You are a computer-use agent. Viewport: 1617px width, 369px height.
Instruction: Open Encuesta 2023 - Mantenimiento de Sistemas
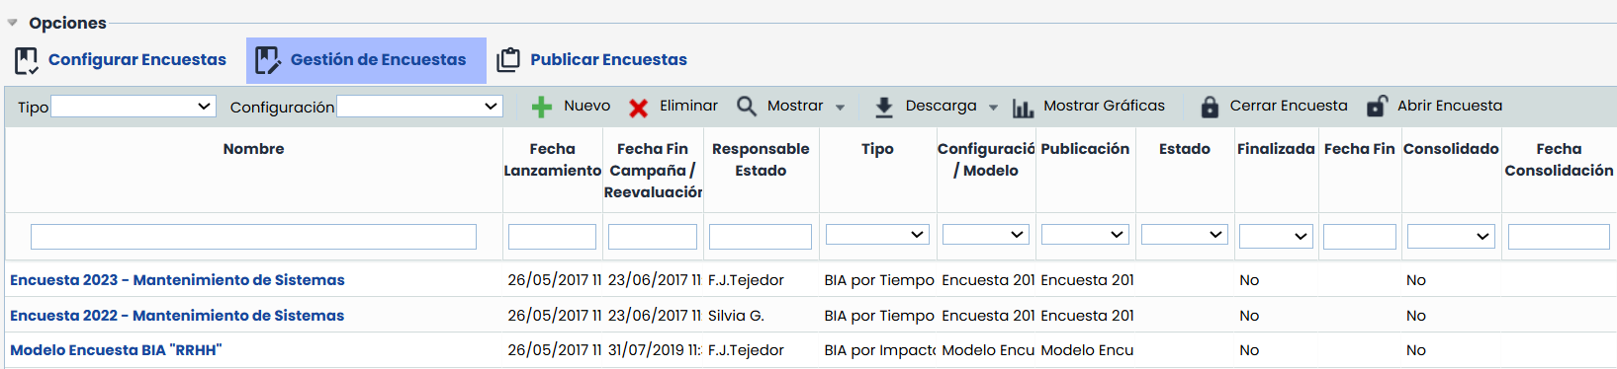pos(177,280)
